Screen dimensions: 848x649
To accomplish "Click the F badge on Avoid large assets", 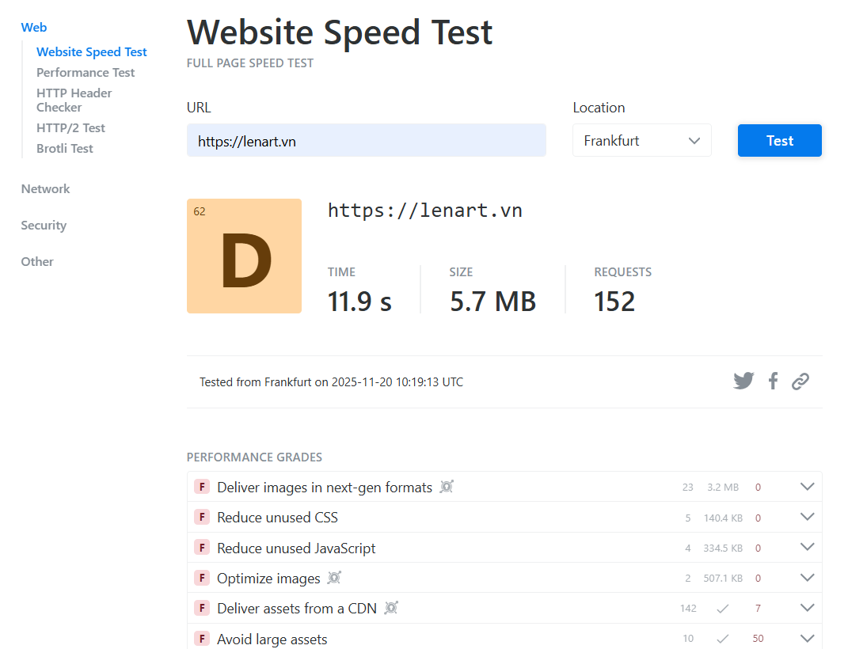I will 203,639.
